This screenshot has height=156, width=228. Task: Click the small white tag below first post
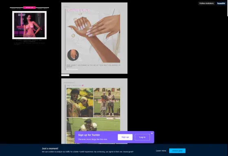click(65, 75)
